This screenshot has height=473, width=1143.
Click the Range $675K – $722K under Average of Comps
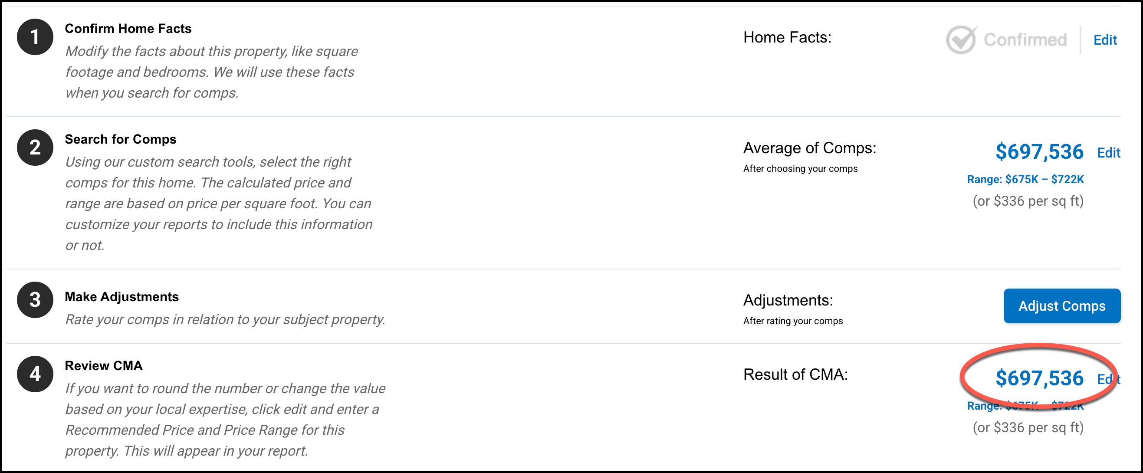pos(1025,179)
